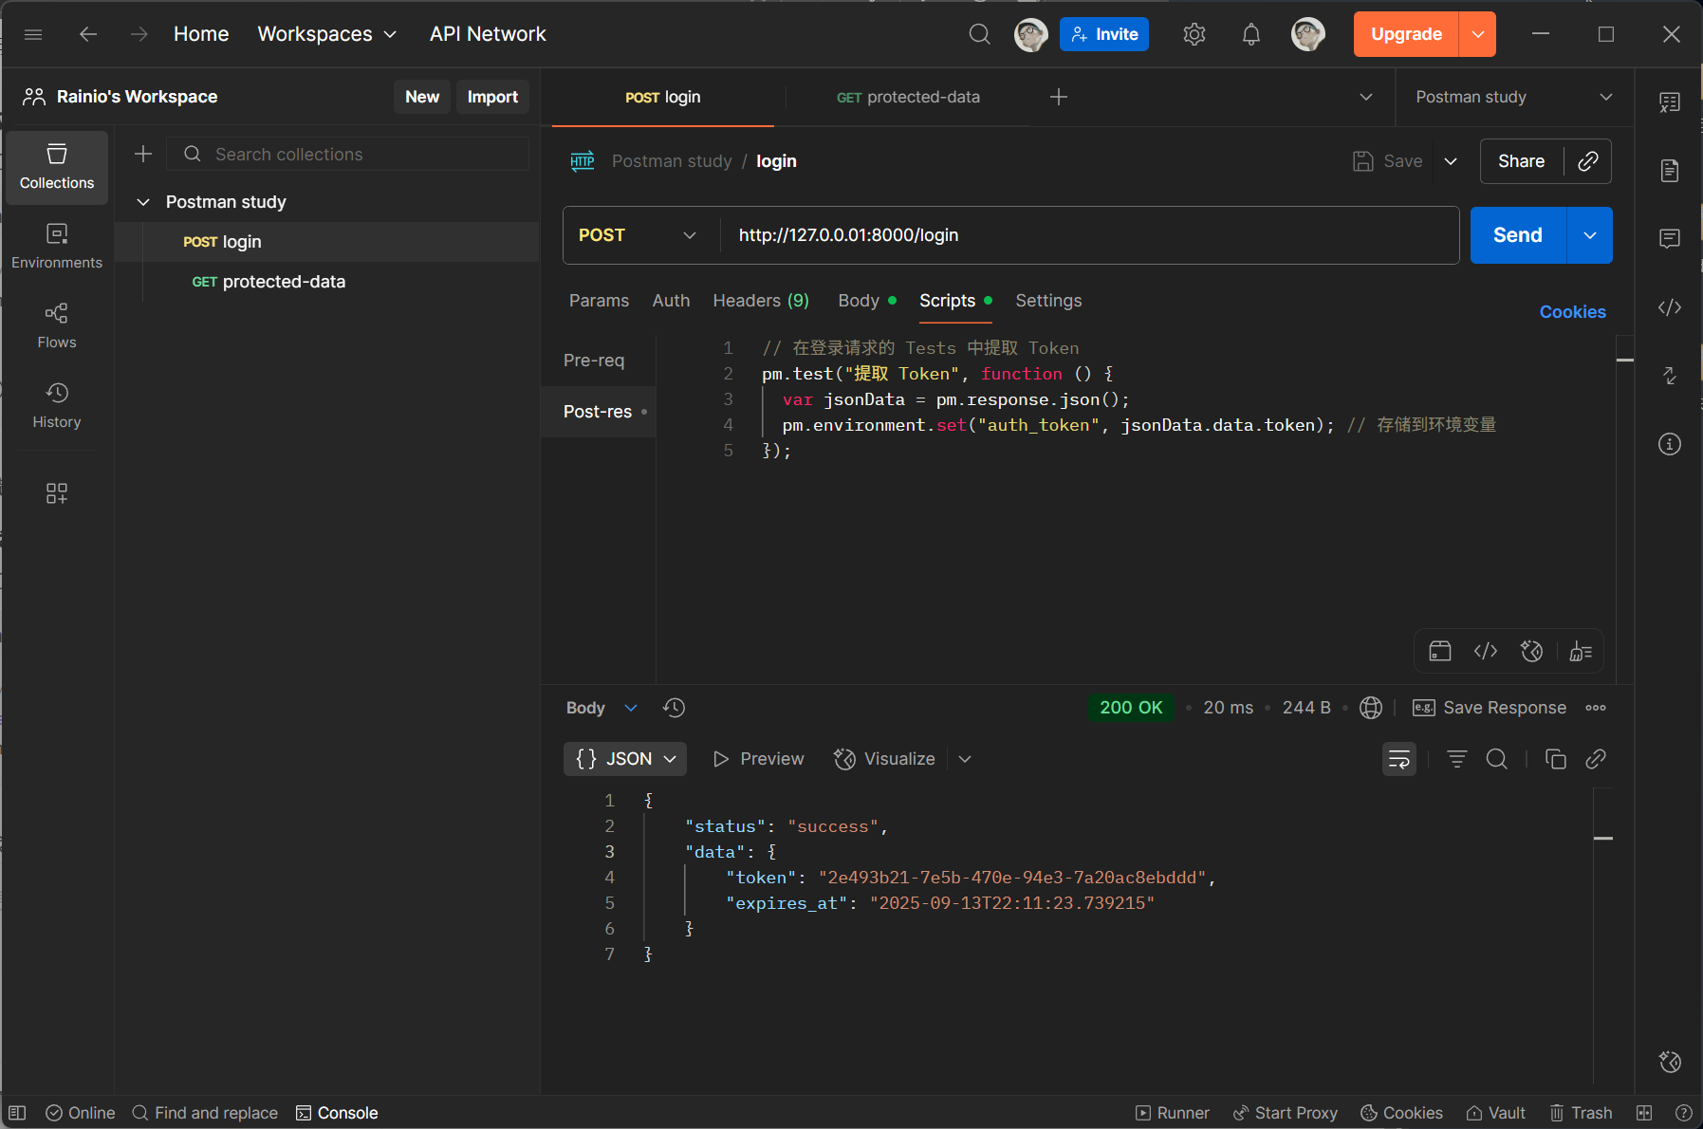Screen dimensions: 1703x1129
Task: Go forward with the right arrow
Action: [x=139, y=34]
